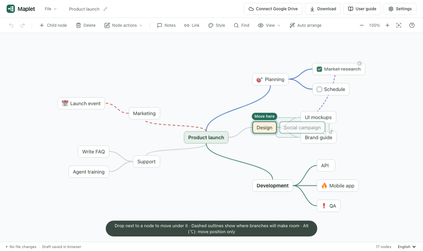Click the fit-to-screen icon
Image resolution: width=423 pixels, height=251 pixels.
(x=399, y=25)
